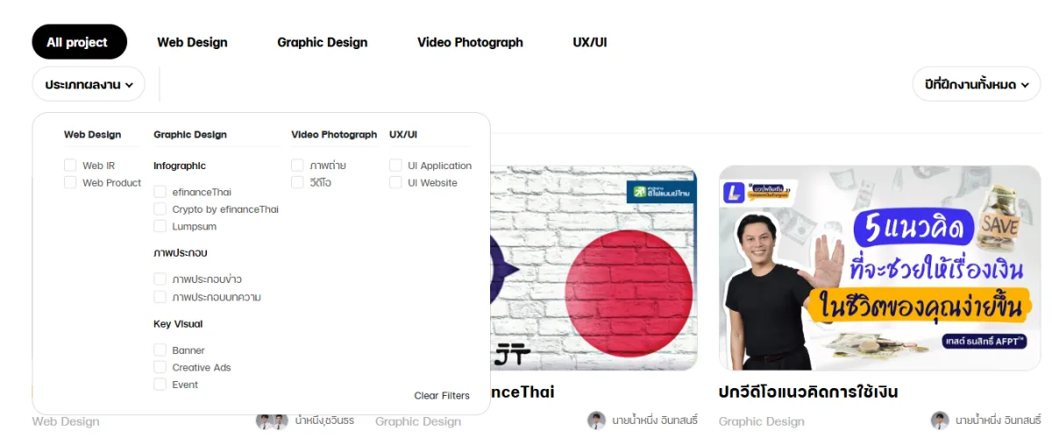
Task: Click the Clear Filters link
Action: (x=442, y=396)
